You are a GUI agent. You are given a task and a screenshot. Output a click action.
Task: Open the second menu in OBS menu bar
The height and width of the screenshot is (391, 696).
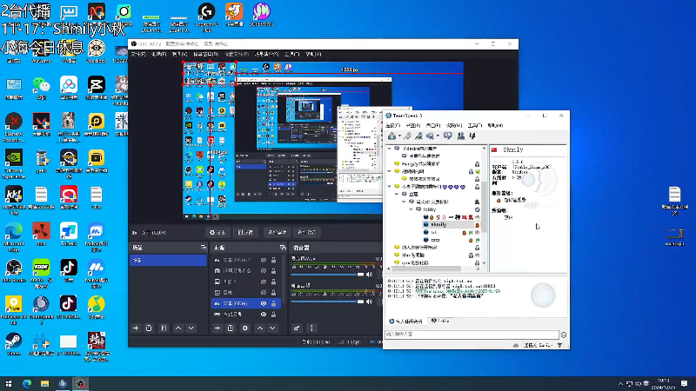click(x=158, y=54)
